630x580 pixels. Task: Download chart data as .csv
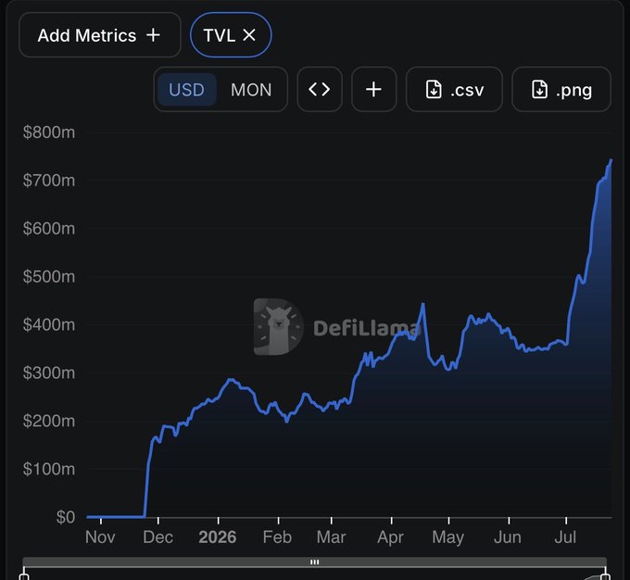[454, 89]
